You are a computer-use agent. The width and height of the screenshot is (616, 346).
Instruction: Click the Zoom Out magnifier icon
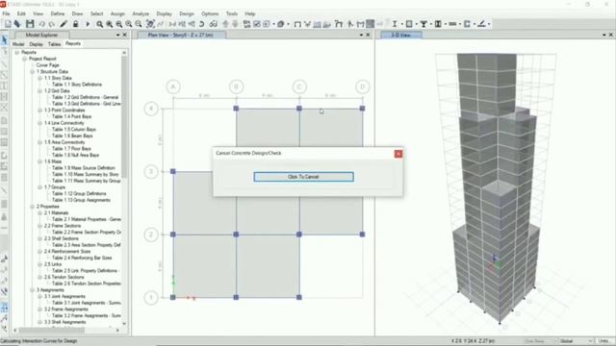tap(139, 24)
